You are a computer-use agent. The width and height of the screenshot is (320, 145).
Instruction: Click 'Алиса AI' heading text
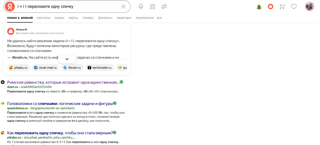(x=22, y=30)
